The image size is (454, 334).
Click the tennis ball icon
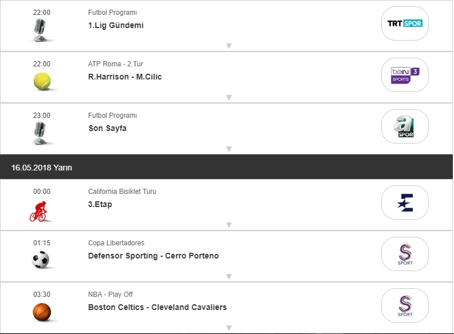pos(42,81)
